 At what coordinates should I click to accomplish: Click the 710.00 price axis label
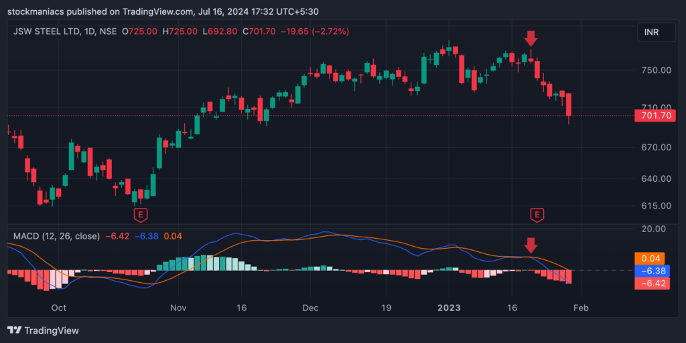tap(656, 106)
